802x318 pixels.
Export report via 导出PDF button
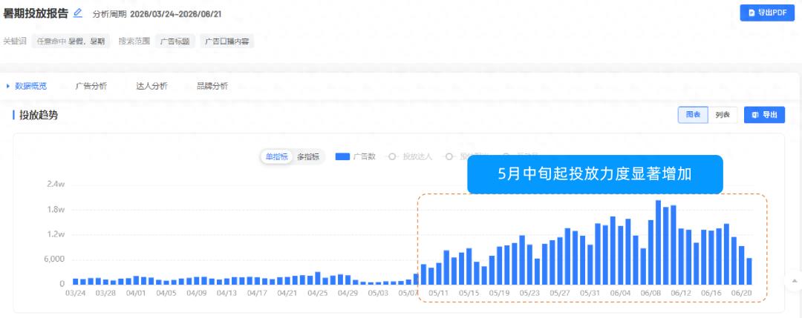pyautogui.click(x=766, y=13)
